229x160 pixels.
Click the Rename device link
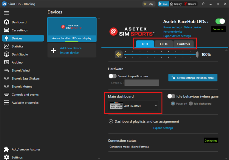[x=173, y=32]
